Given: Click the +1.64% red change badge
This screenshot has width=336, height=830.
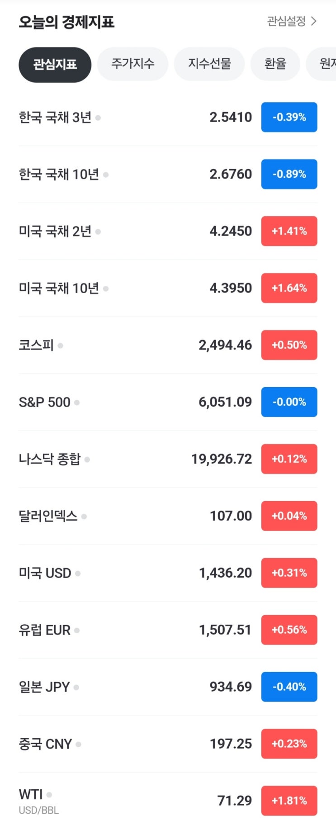Looking at the screenshot, I should point(289,288).
